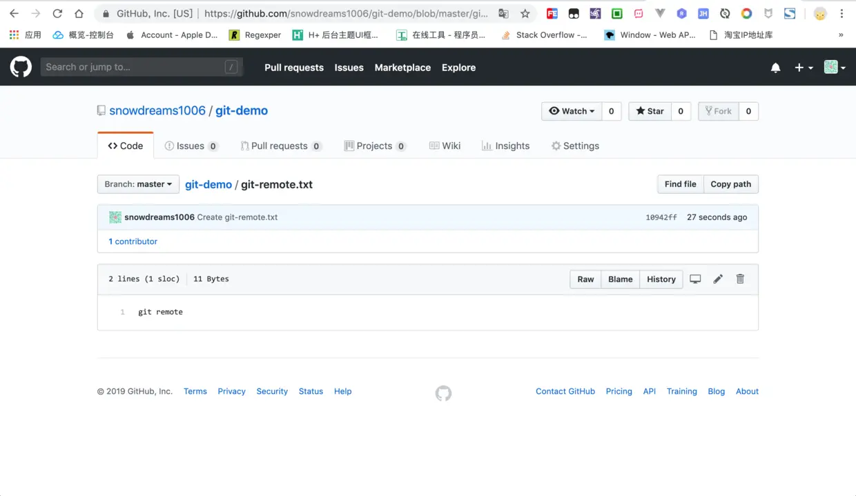Image resolution: width=856 pixels, height=496 pixels.
Task: Open the Marketplace menu item
Action: [x=402, y=67]
